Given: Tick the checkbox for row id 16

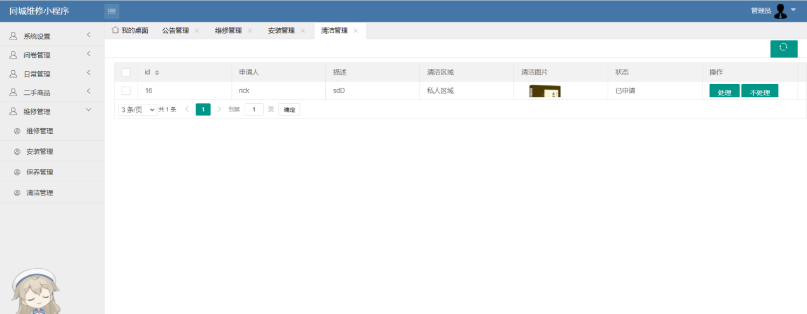Looking at the screenshot, I should (126, 90).
